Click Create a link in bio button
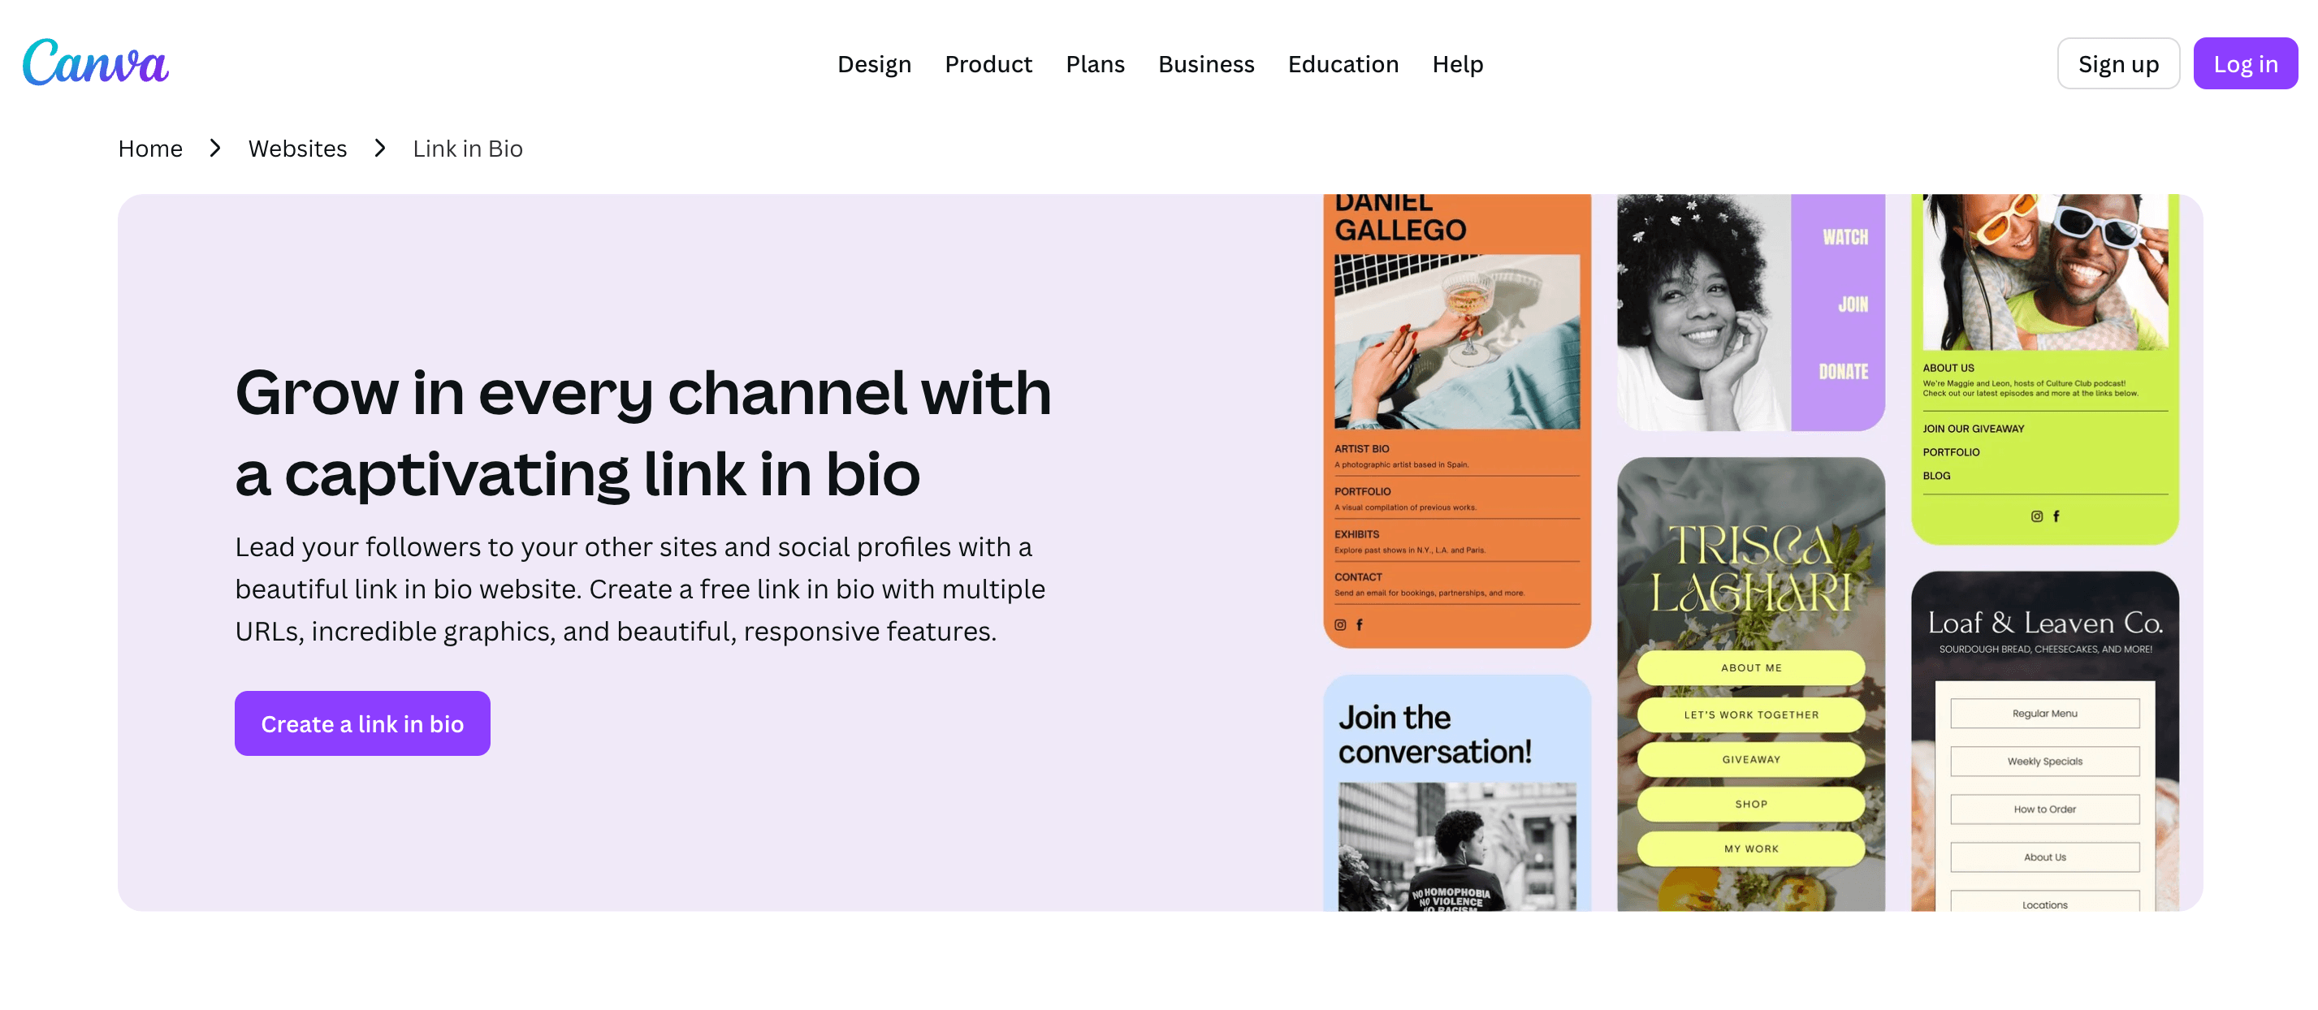The width and height of the screenshot is (2318, 1010). click(x=361, y=723)
